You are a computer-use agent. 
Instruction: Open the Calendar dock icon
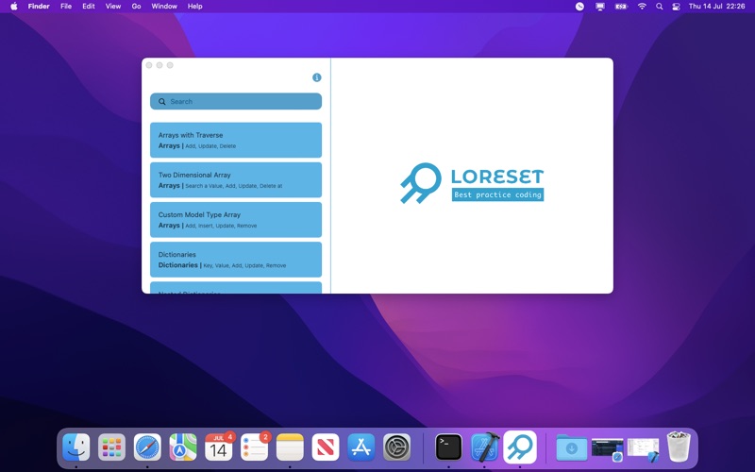[219, 447]
